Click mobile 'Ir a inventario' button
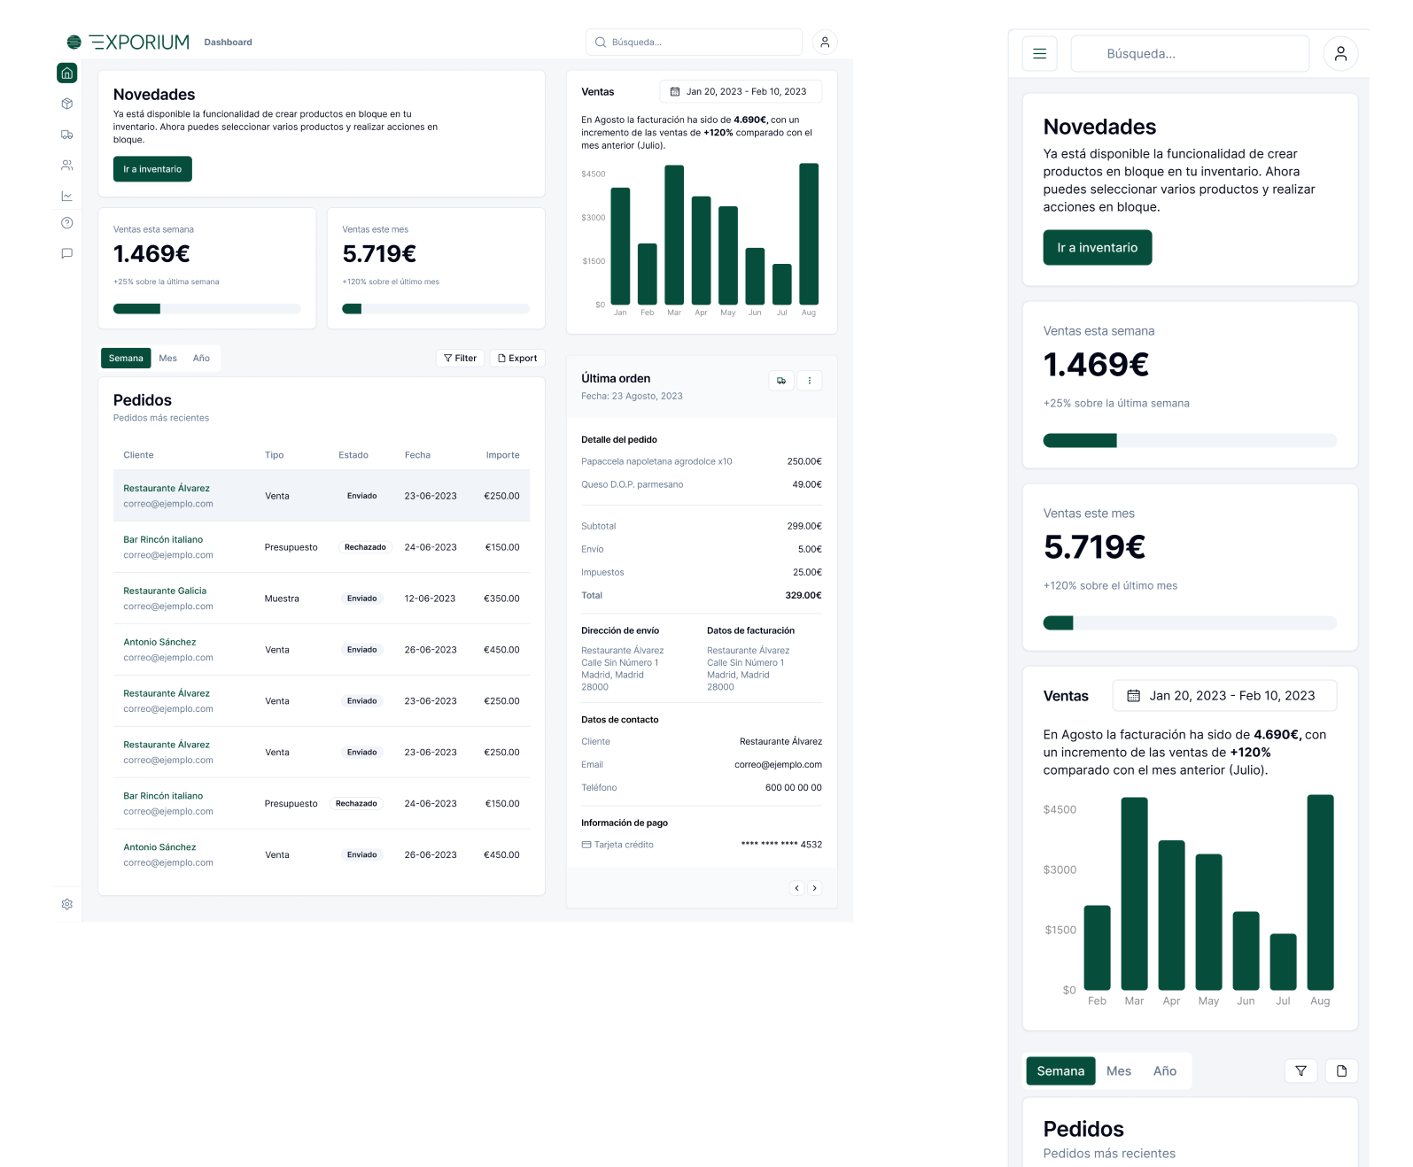This screenshot has width=1413, height=1167. [x=1098, y=248]
